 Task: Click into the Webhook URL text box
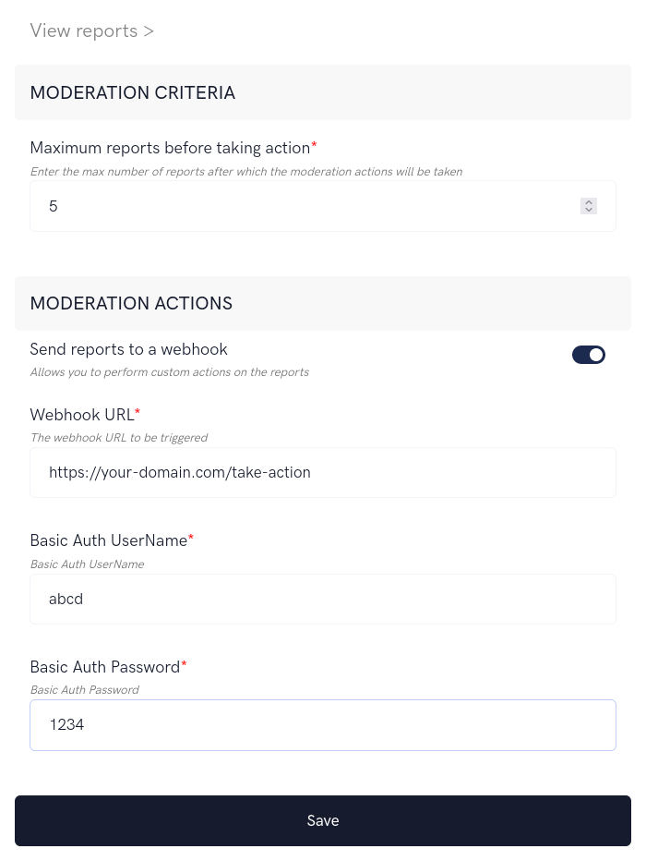pyautogui.click(x=323, y=472)
